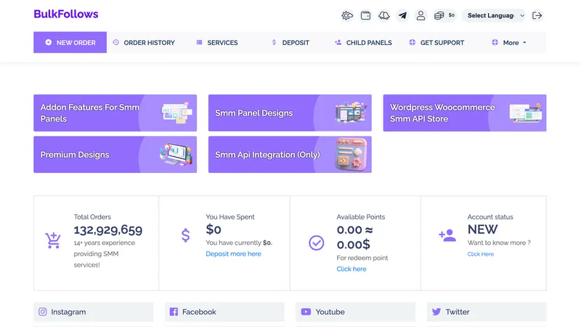Expand the More menu
The height and width of the screenshot is (327, 581).
[510, 43]
